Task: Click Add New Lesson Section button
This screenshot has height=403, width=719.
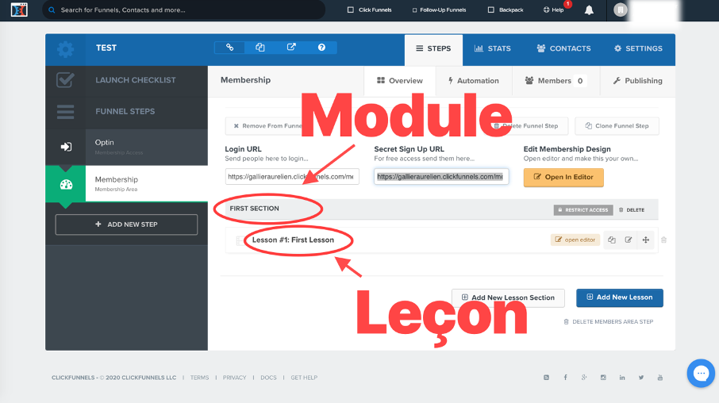Action: pyautogui.click(x=508, y=297)
